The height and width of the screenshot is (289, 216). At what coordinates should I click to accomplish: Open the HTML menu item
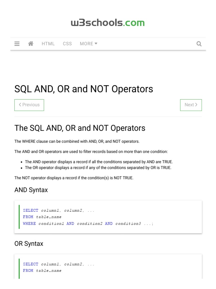pyautogui.click(x=48, y=44)
